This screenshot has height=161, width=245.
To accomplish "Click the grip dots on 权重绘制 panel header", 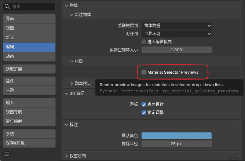I will 237,156.
